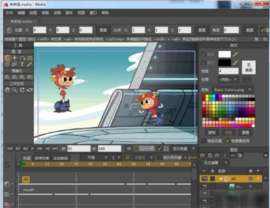Open the File menu
Viewport: 270px width, 208px height.
tap(9, 13)
